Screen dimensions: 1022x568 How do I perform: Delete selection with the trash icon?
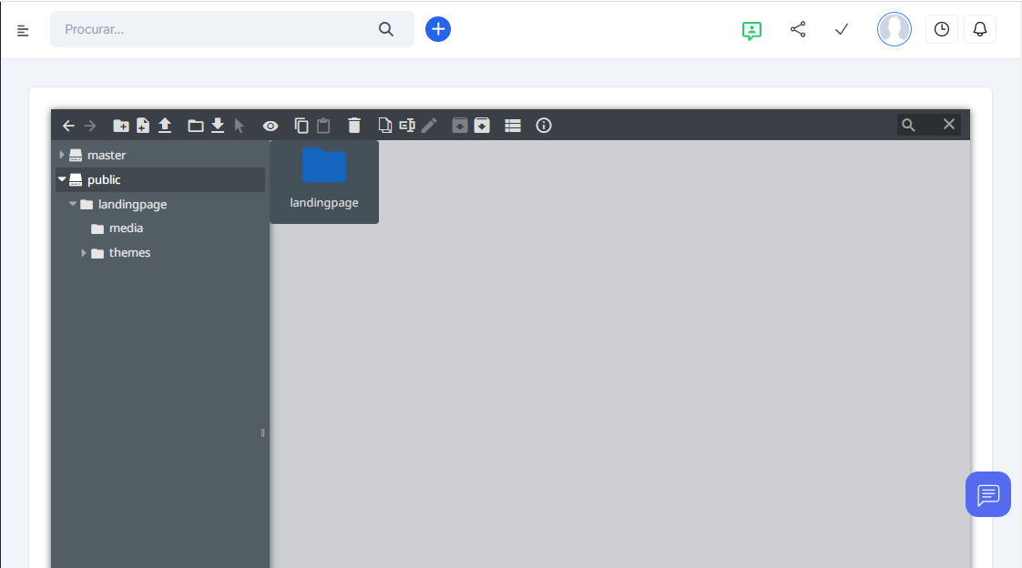(x=354, y=126)
